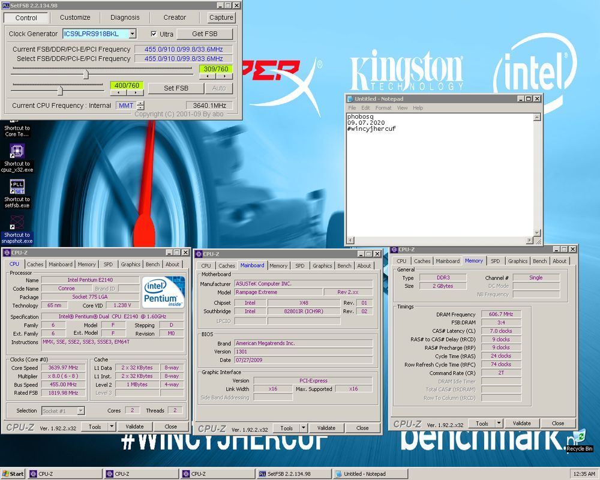This screenshot has width=600, height=480.
Task: Open the SPD tab in the Mainboard window
Action: click(300, 266)
